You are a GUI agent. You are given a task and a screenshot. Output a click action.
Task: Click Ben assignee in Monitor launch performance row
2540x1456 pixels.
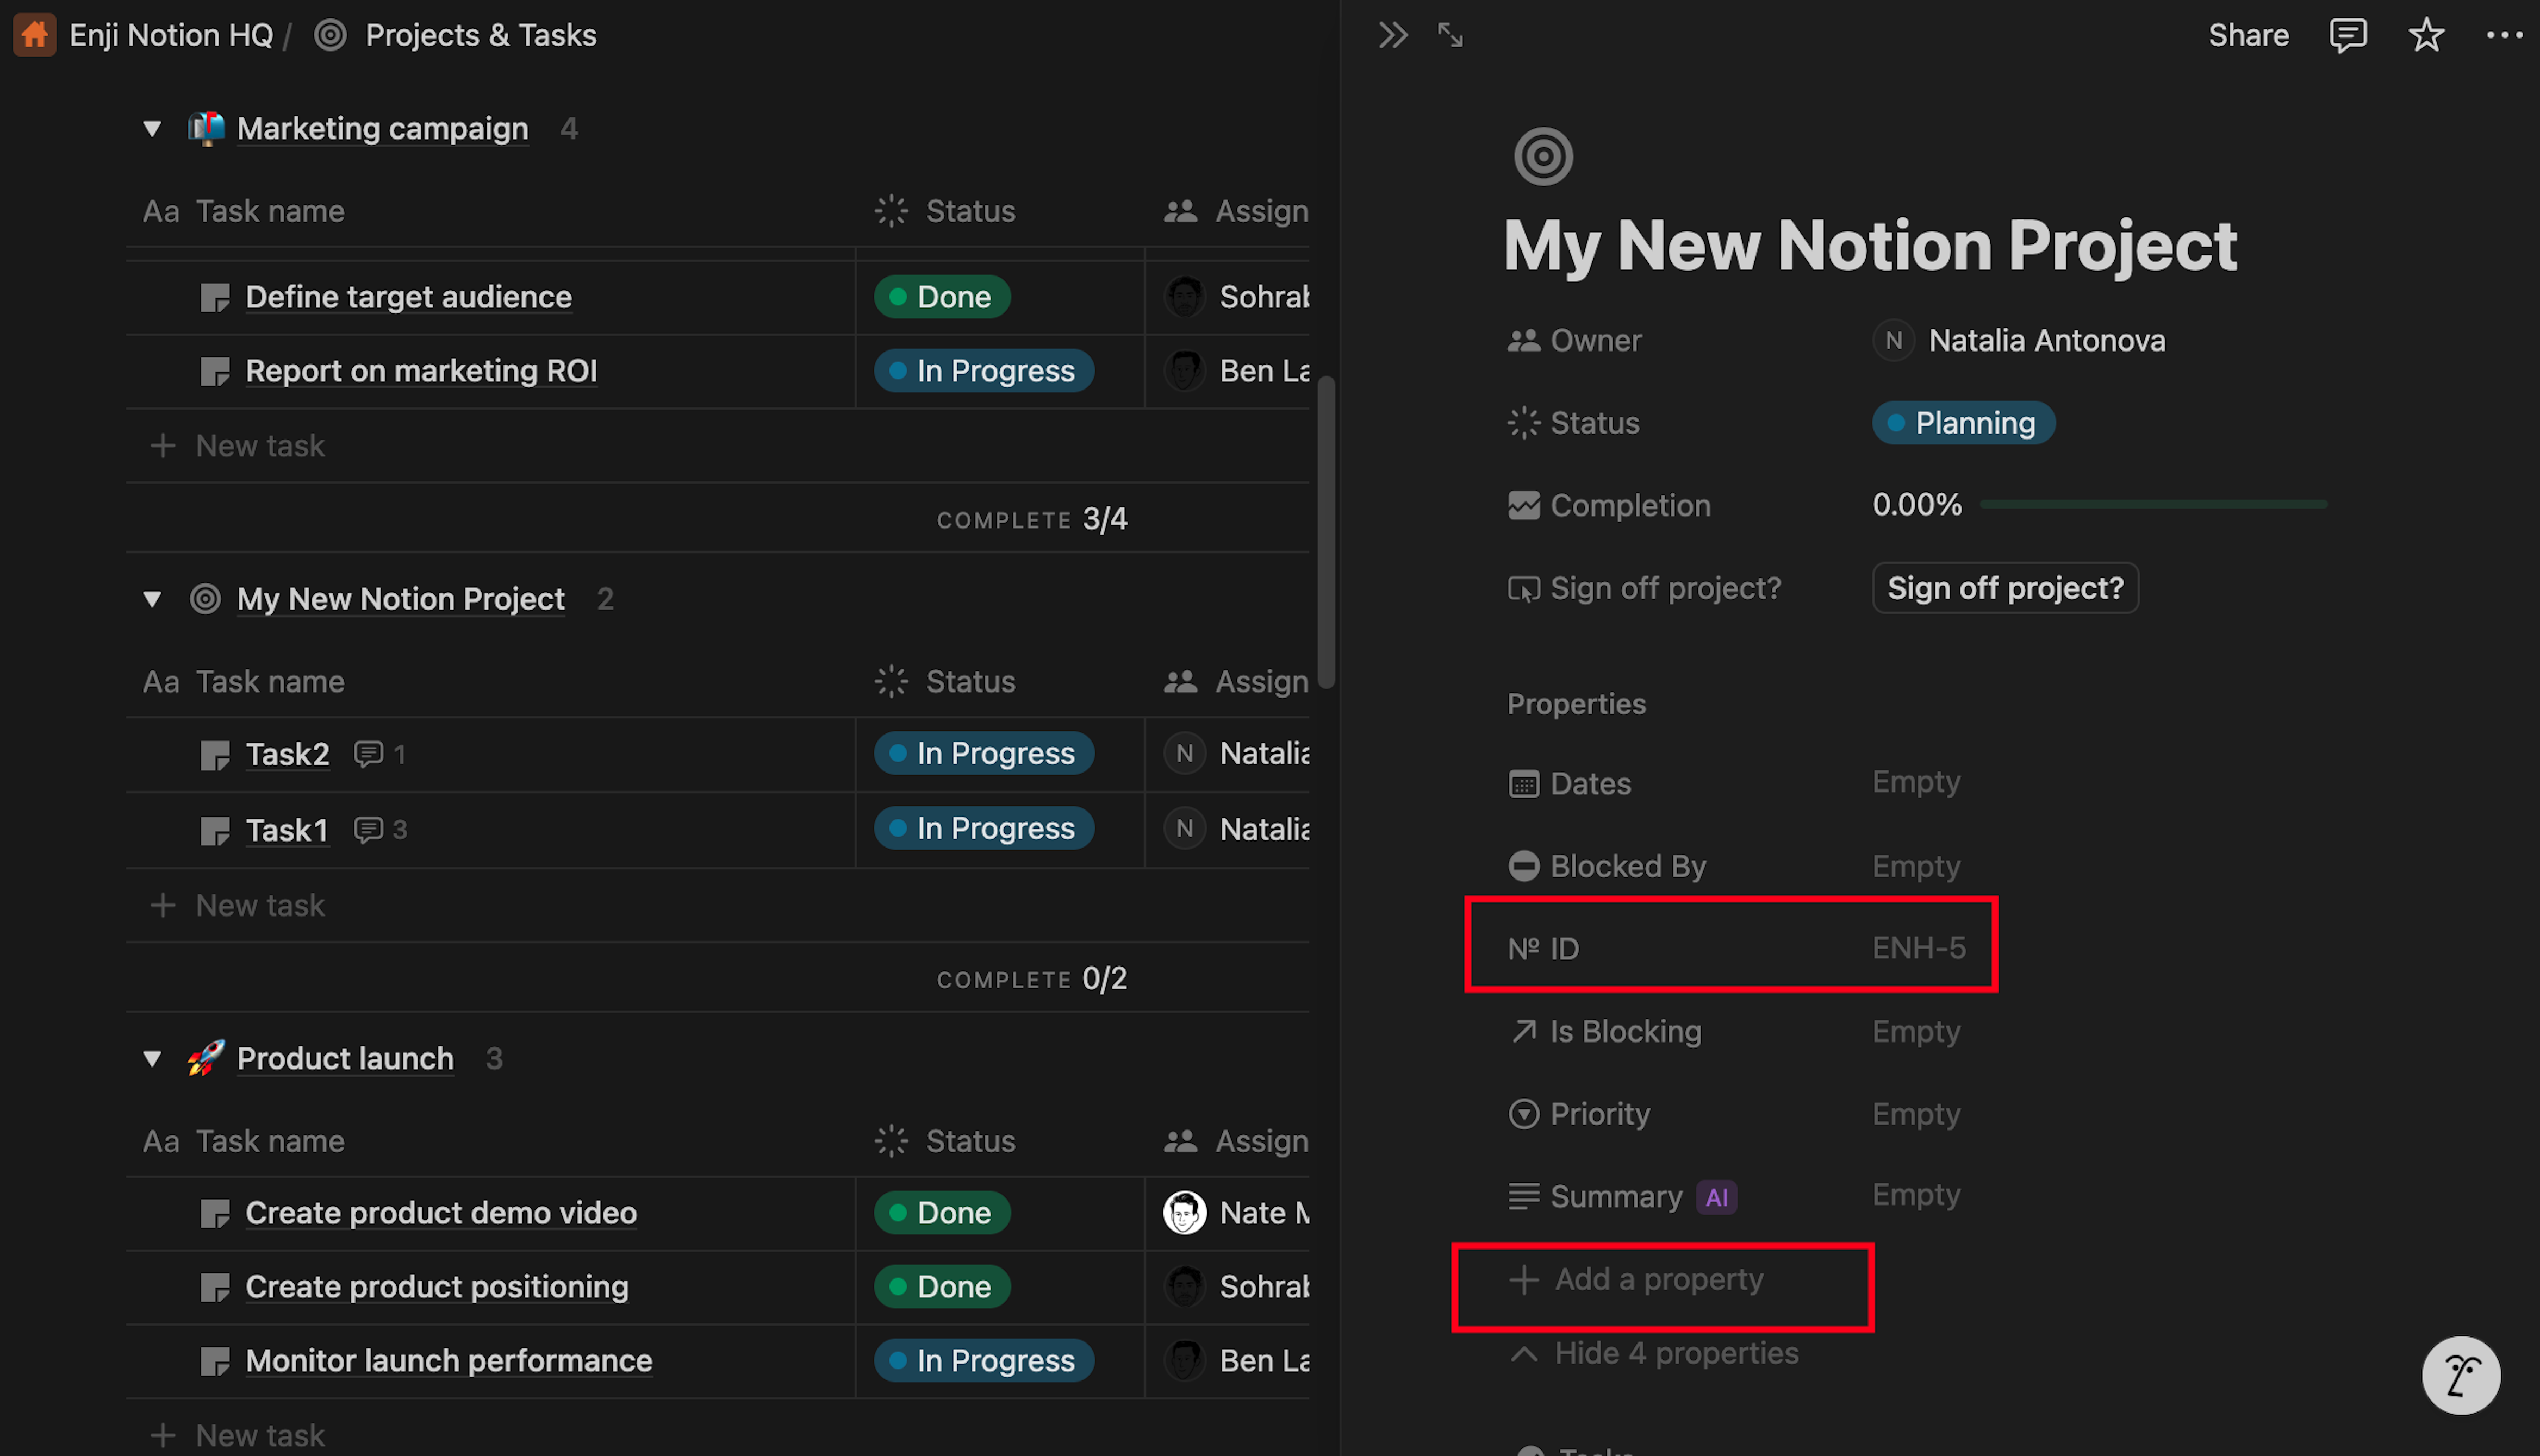[x=1236, y=1361]
